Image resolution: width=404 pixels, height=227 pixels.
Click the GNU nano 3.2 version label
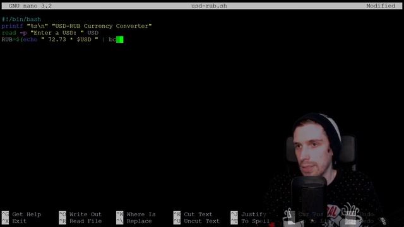point(30,6)
